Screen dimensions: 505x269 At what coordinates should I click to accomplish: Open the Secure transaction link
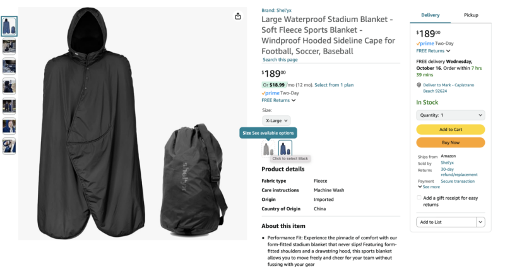pos(457,181)
